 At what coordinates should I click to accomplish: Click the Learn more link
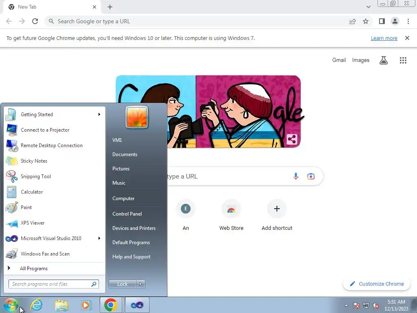[384, 38]
